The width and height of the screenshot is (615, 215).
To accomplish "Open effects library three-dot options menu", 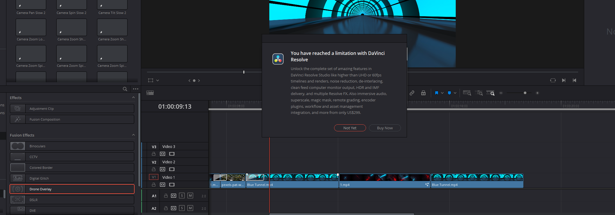I will [136, 89].
